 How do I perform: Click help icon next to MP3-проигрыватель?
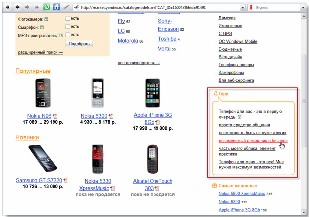[61, 36]
